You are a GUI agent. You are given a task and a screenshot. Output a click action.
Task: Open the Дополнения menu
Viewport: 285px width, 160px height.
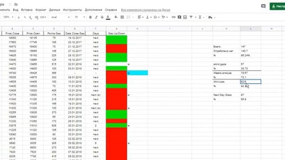pos(94,10)
